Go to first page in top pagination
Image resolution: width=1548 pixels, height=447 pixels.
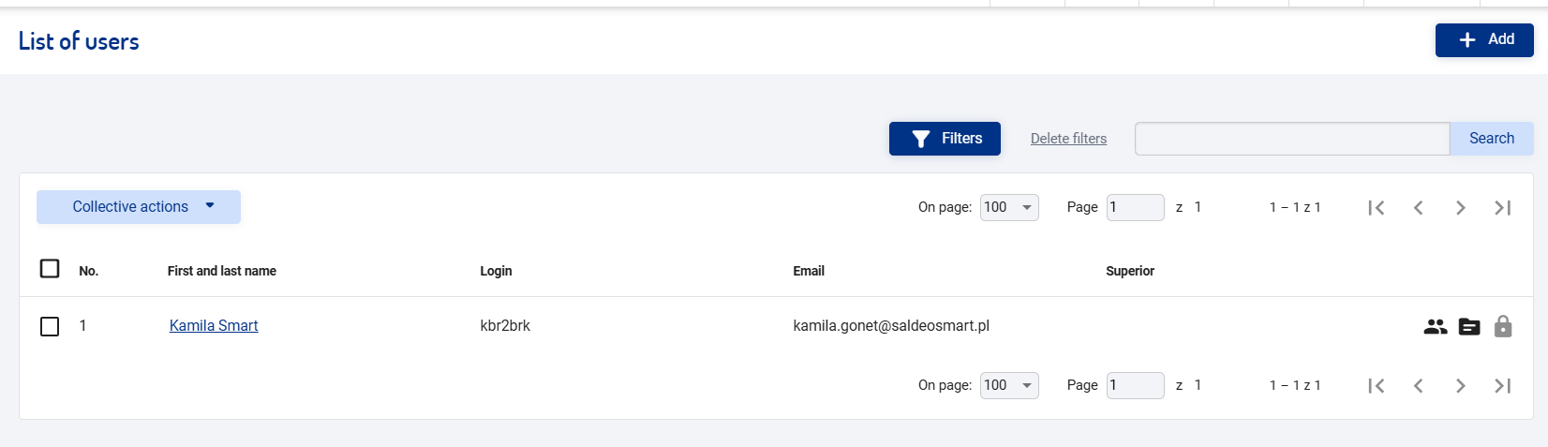click(1377, 208)
